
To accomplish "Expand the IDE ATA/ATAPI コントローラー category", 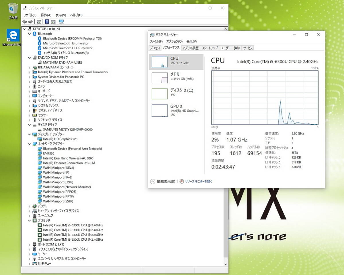I will [x=30, y=67].
